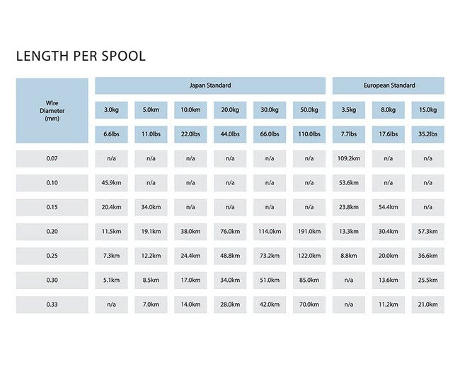Select the 57.3km cell
Image resolution: width=460 pixels, height=366 pixels.
(428, 232)
